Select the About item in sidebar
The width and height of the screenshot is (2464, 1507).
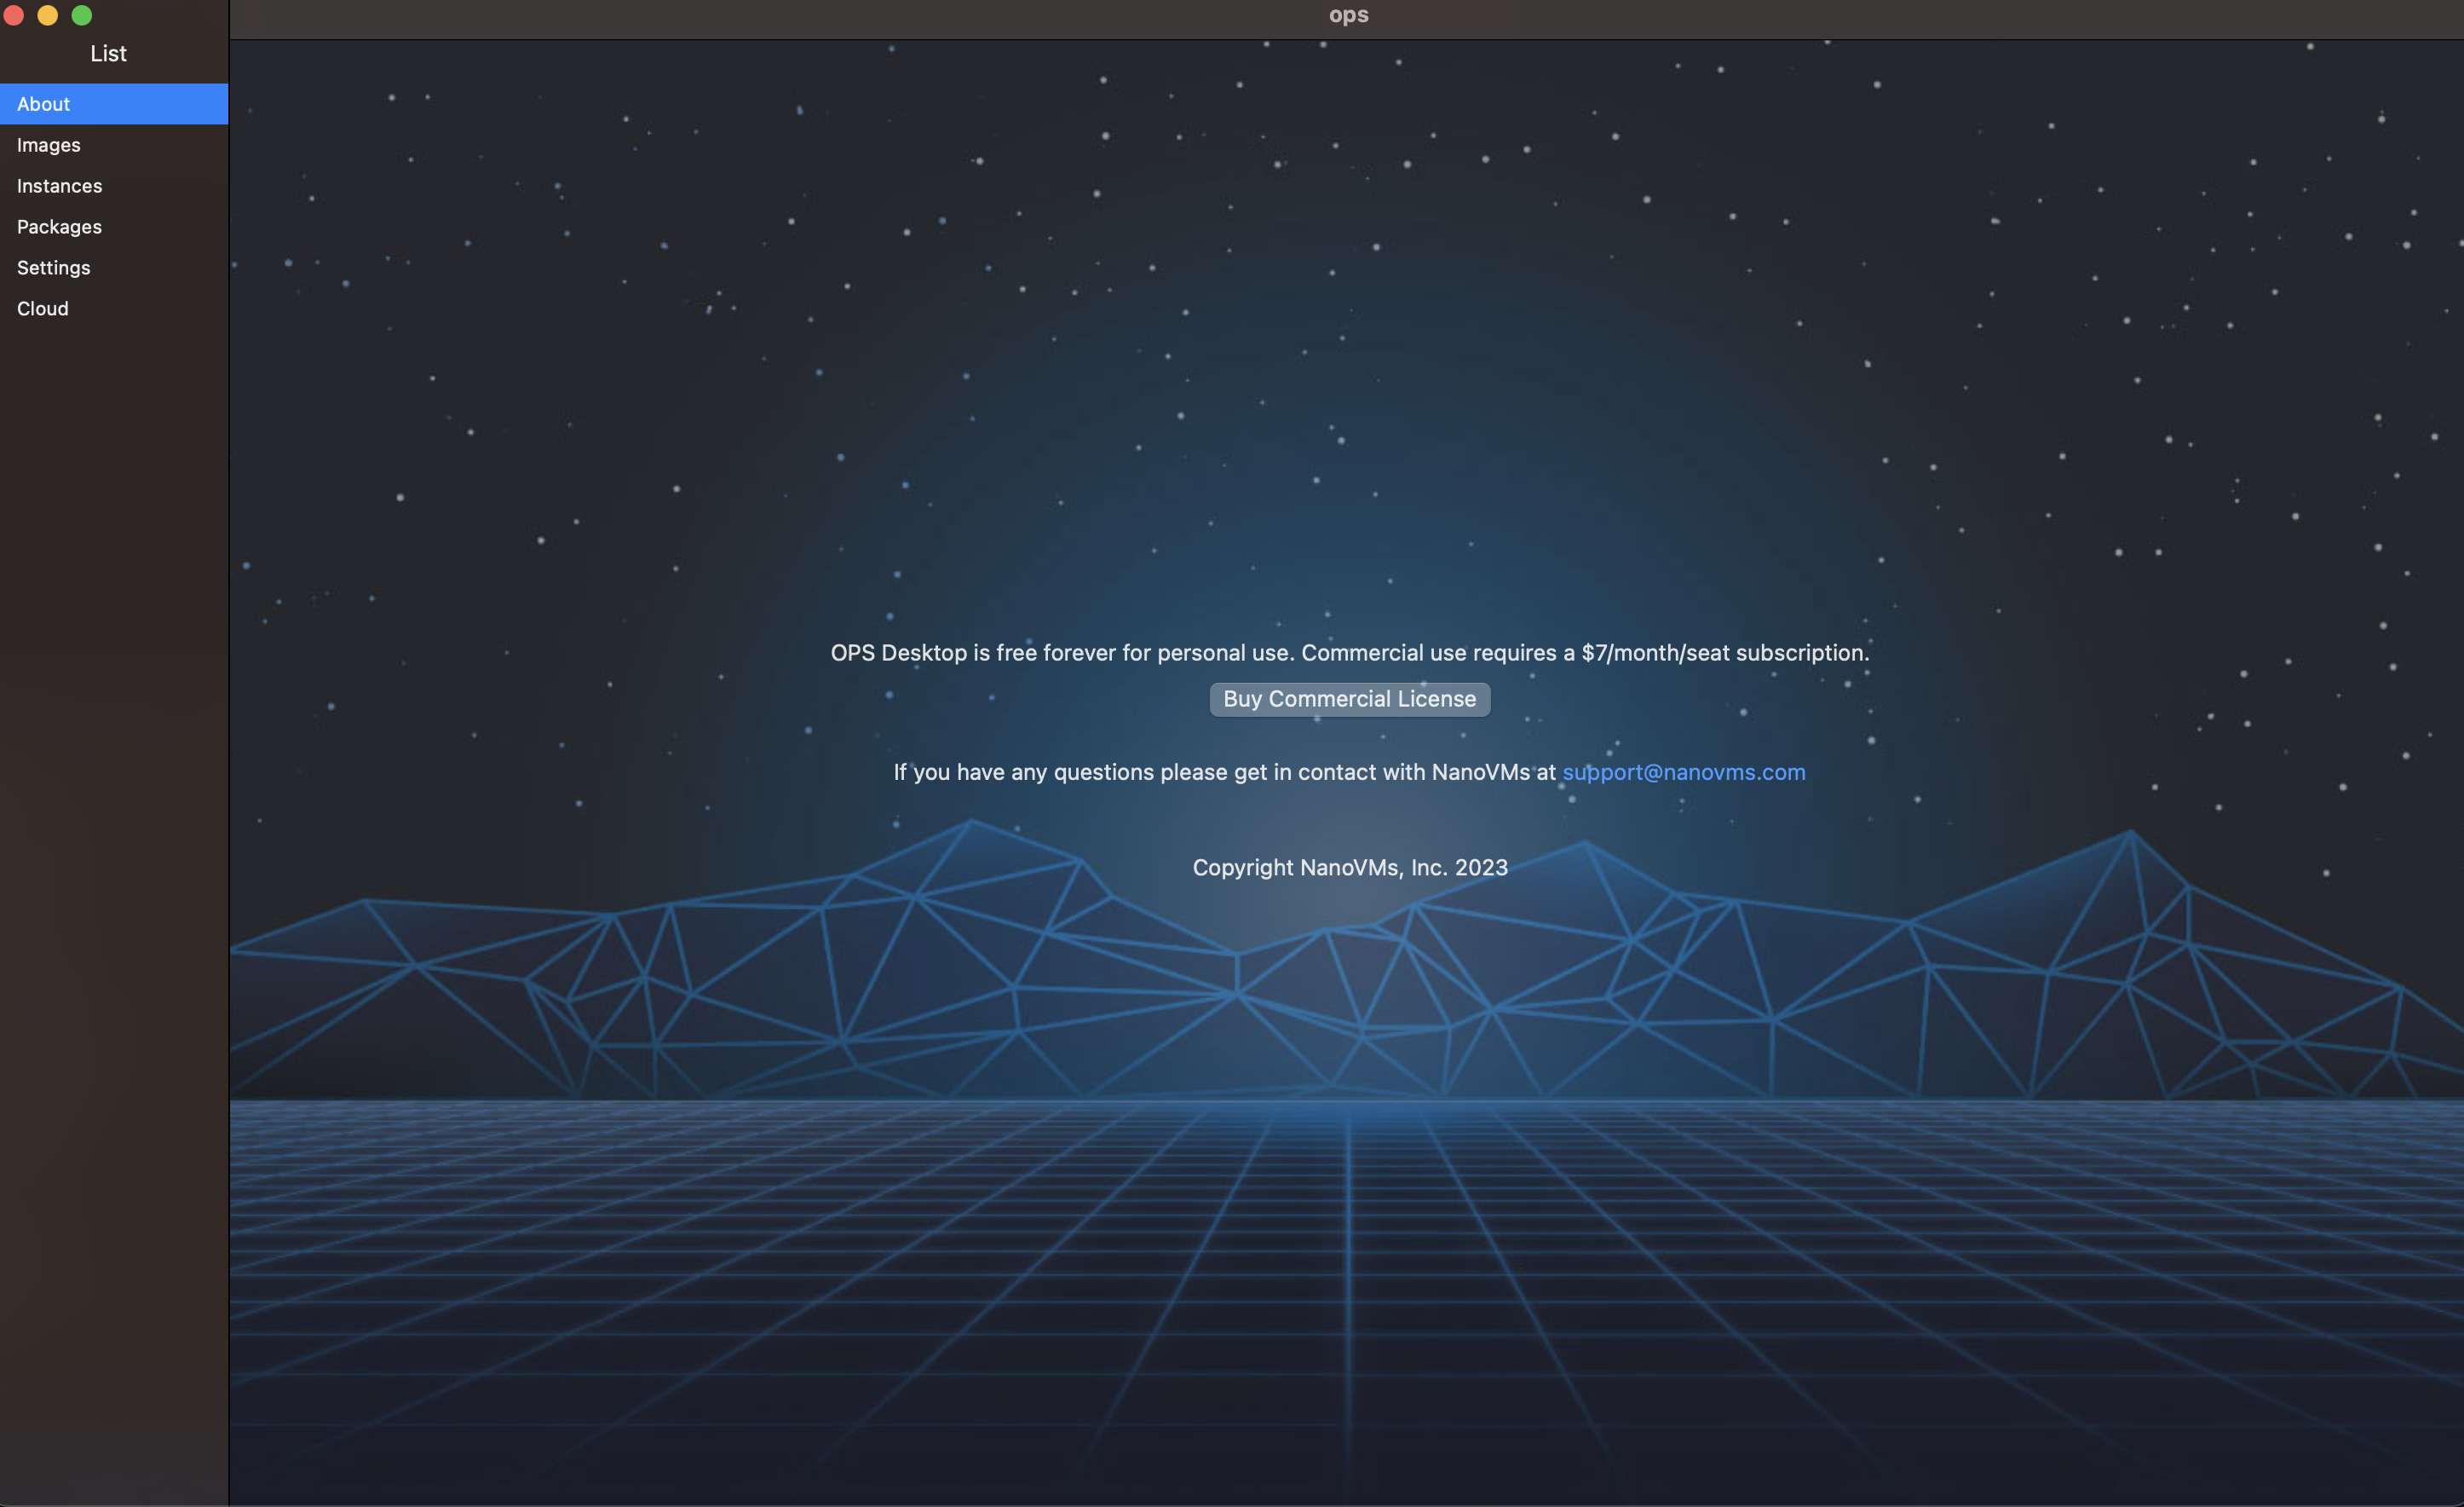pyautogui.click(x=44, y=104)
